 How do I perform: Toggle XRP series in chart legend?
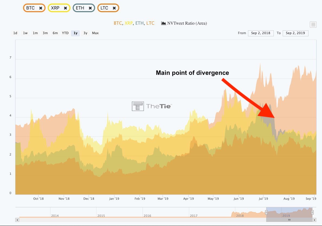pos(128,23)
